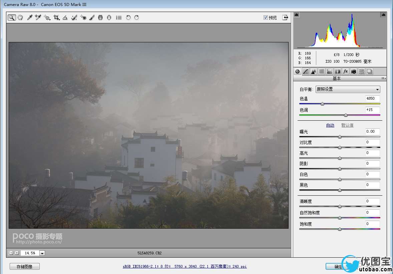Image resolution: width=393 pixels, height=274 pixels.
Task: Click the 对比度 value field
Action: point(372,142)
